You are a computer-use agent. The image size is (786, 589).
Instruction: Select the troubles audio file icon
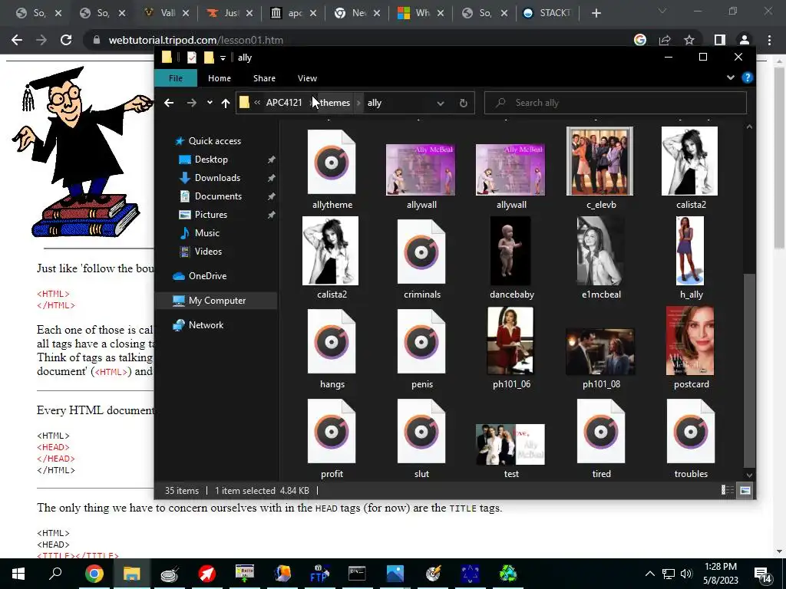690,431
